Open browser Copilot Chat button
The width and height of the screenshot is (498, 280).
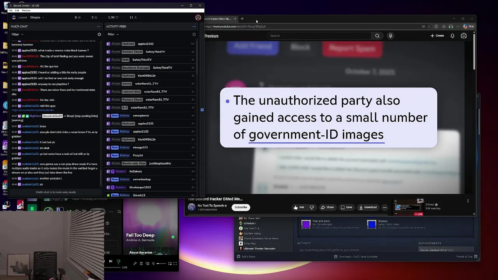[x=468, y=26]
